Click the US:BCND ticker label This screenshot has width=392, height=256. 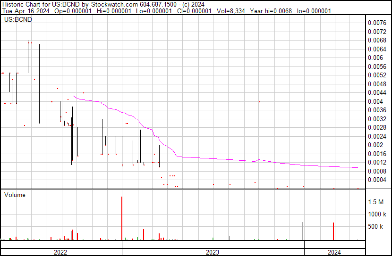coord(18,19)
